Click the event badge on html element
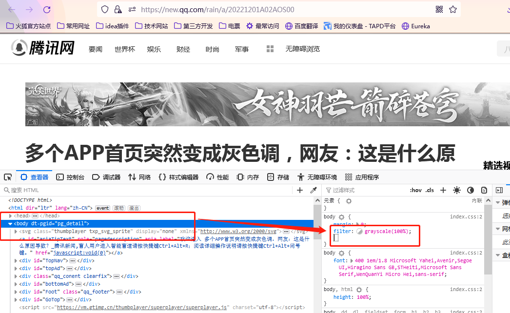 pos(103,208)
